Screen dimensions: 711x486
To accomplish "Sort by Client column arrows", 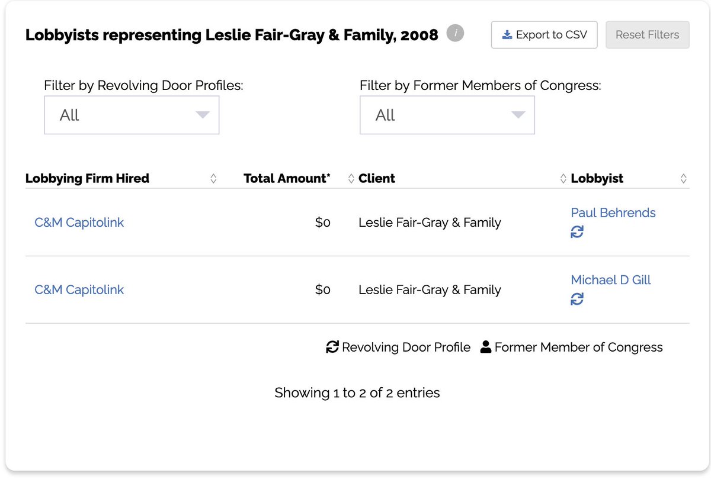I will coord(563,179).
